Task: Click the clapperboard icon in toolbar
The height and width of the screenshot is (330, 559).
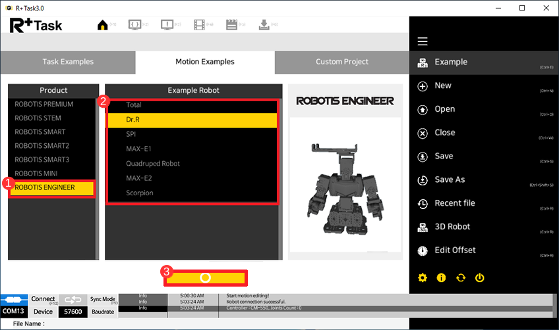Action: coord(231,25)
